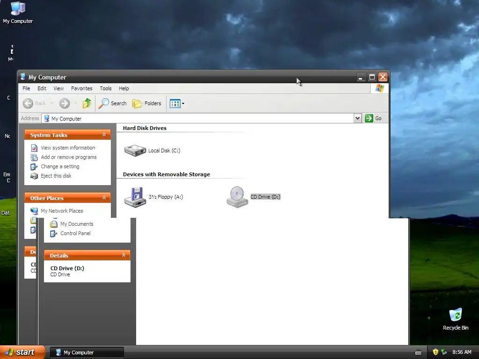Click Add or remove programs link

click(69, 157)
